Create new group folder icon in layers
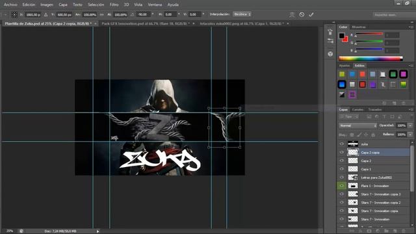Viewport: 416px width, 234px height. click(x=386, y=231)
